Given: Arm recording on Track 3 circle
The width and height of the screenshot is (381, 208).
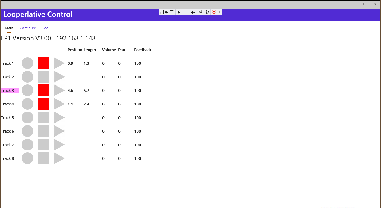Looking at the screenshot, I should click(x=27, y=90).
